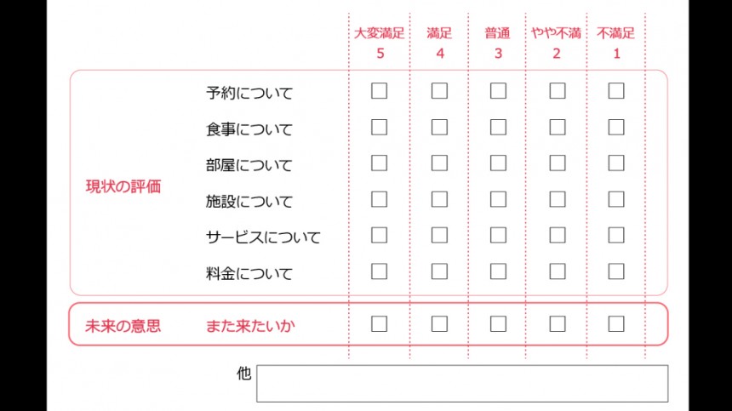Image resolution: width=732 pixels, height=411 pixels.
Task: Check 不満足 box for 食事について
Action: coord(616,128)
